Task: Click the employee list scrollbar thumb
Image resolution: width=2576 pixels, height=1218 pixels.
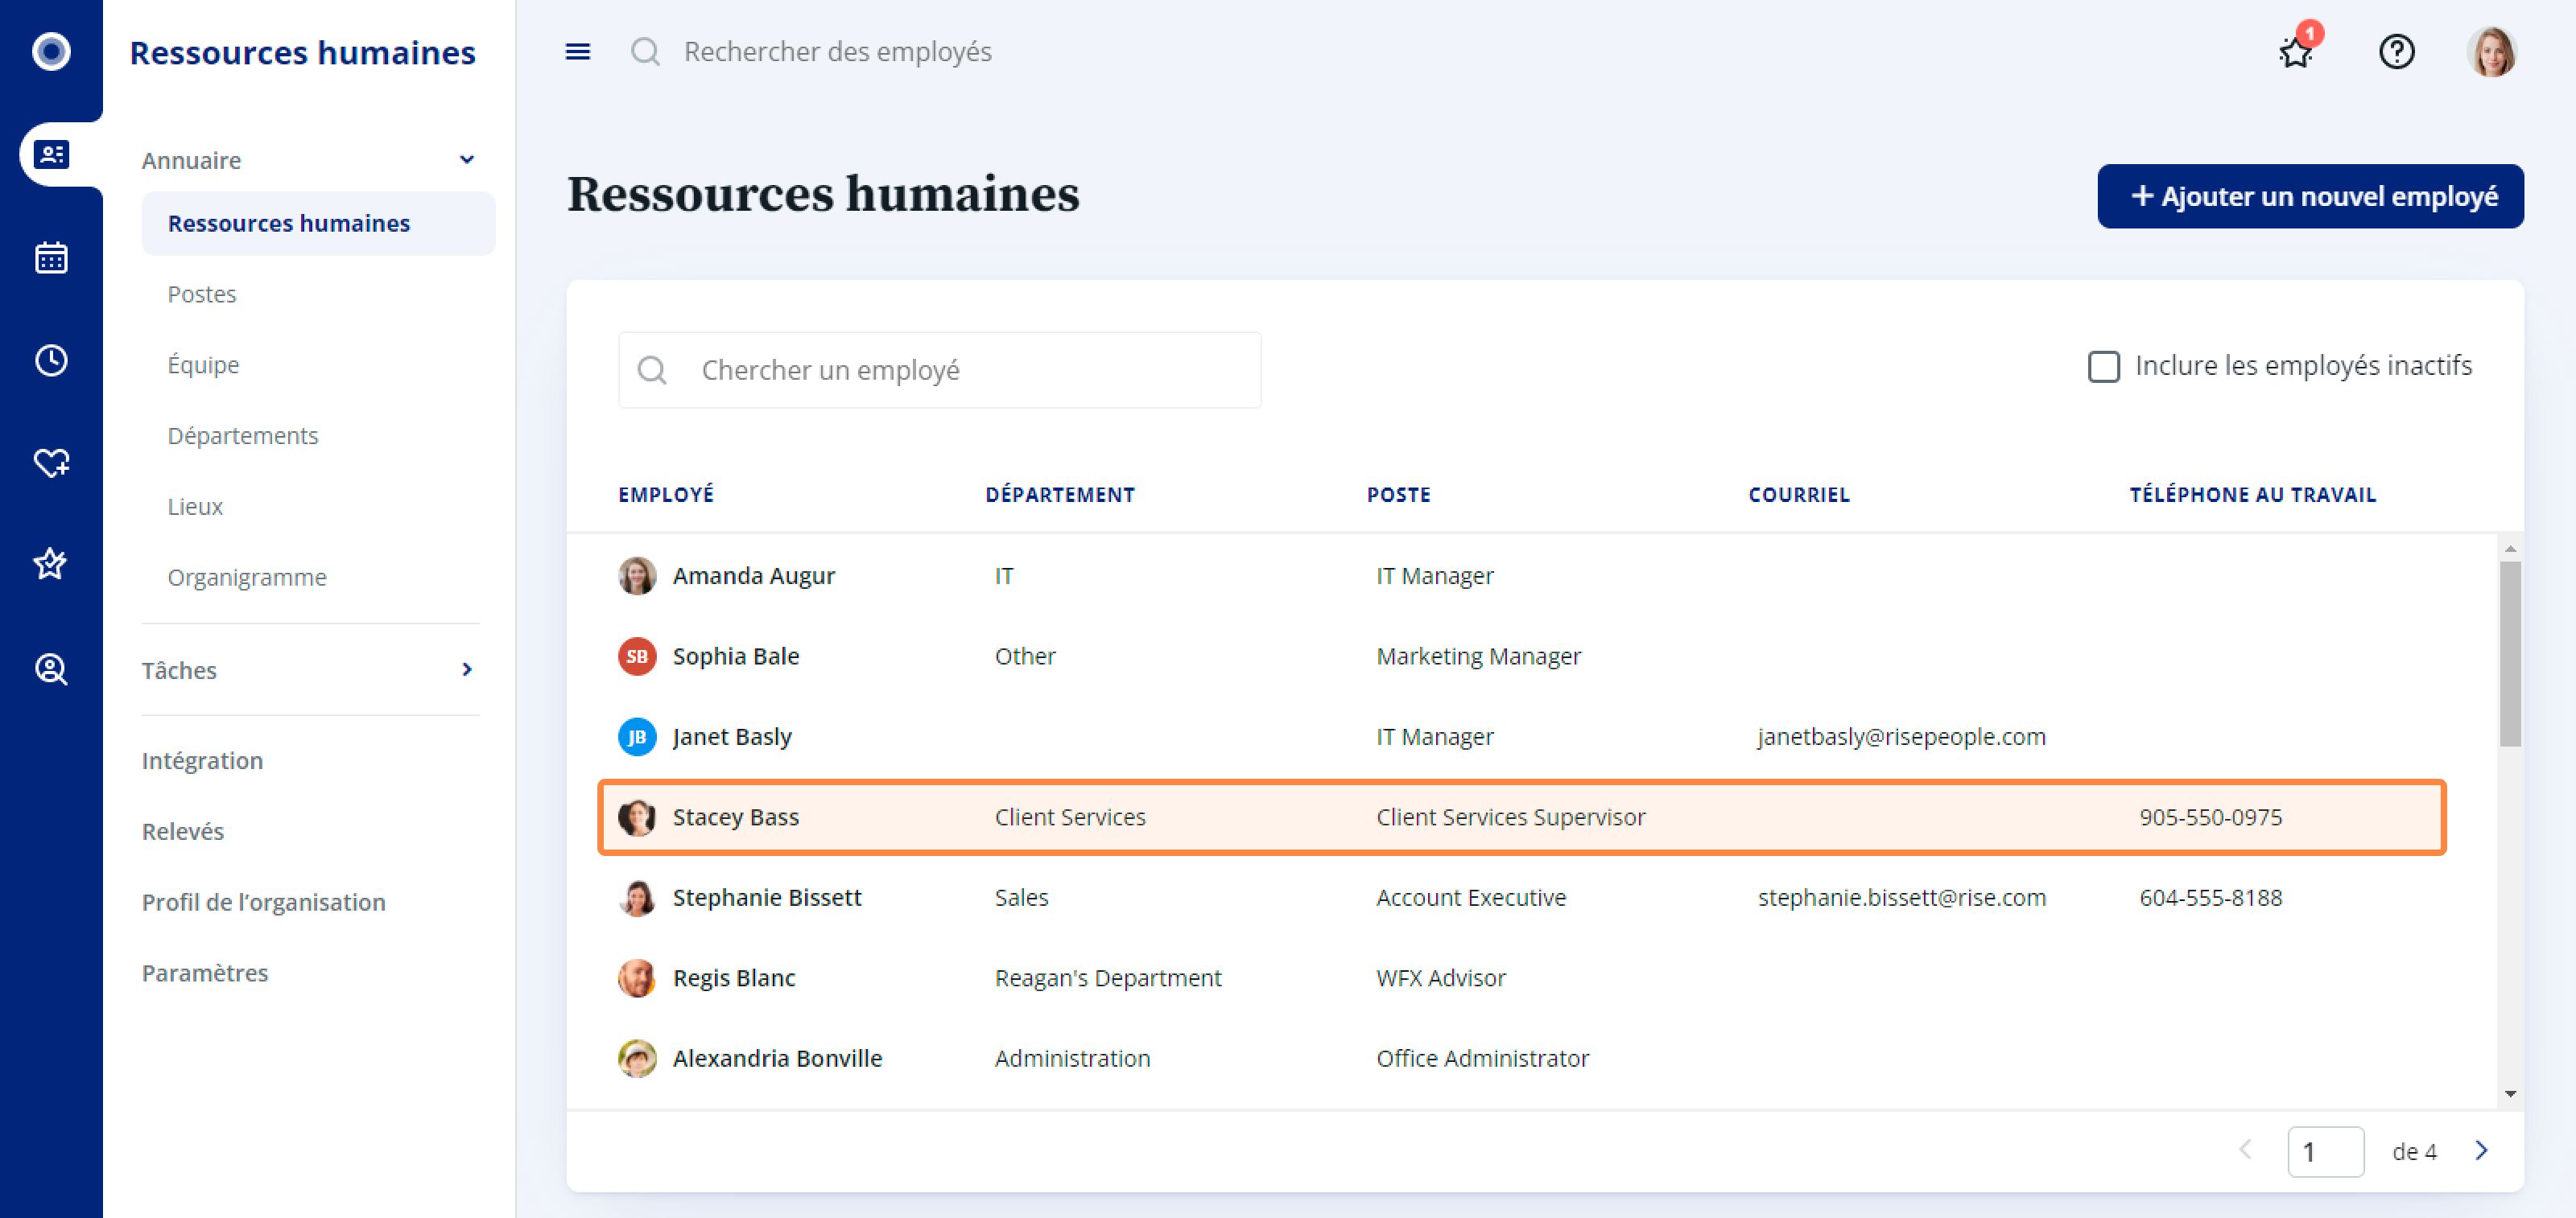Action: (x=2509, y=653)
